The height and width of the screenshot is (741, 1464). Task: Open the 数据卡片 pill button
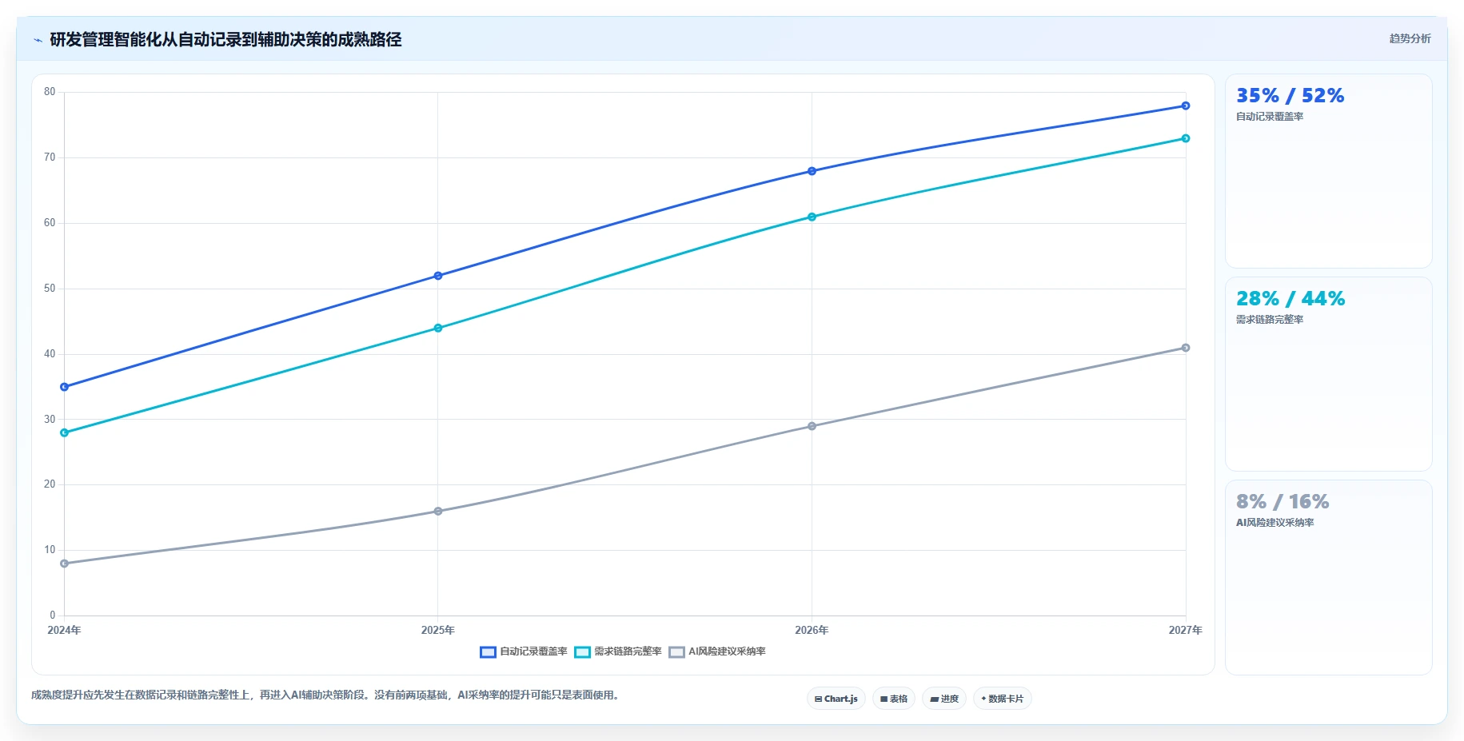[1003, 699]
